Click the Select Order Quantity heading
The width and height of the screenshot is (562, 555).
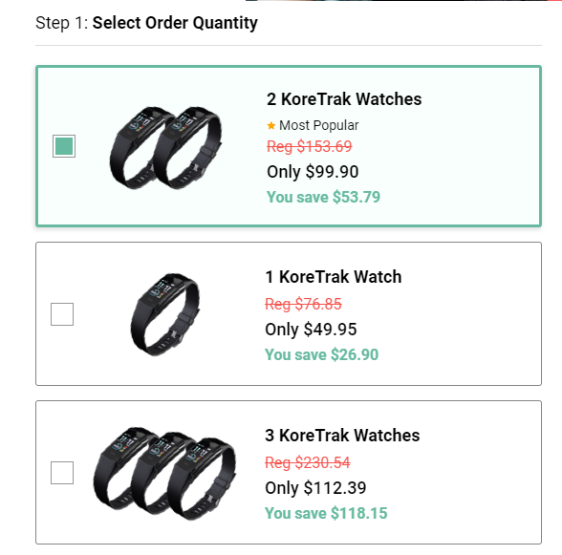click(175, 23)
